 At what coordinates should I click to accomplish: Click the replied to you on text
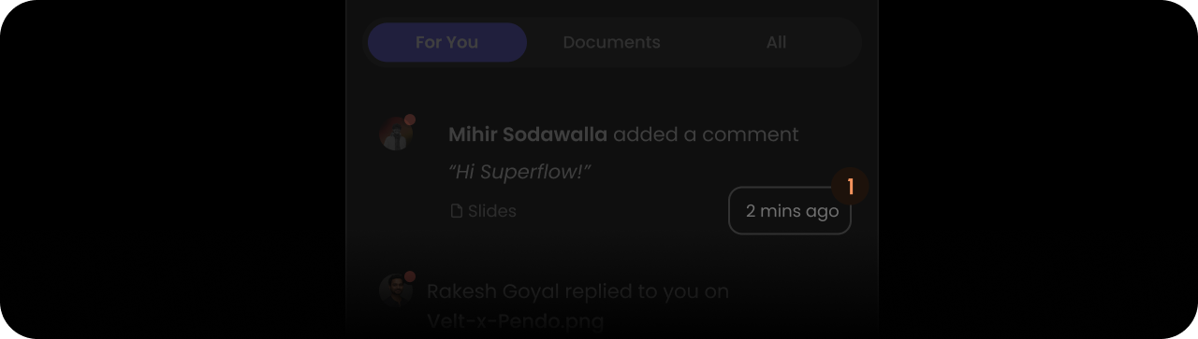click(x=647, y=291)
